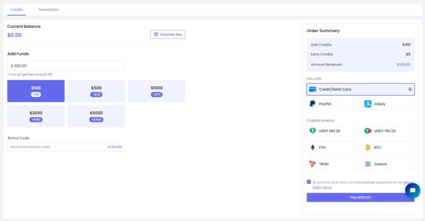Screen dimensions: 425x221
Task: Click the Alipay logo icon
Action: pos(368,104)
